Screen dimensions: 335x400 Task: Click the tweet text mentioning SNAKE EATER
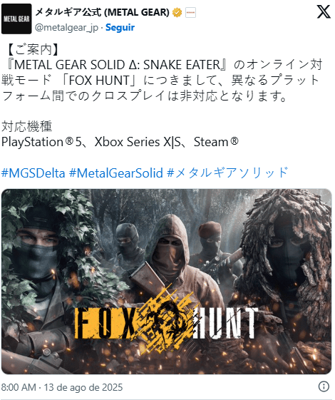162,80
